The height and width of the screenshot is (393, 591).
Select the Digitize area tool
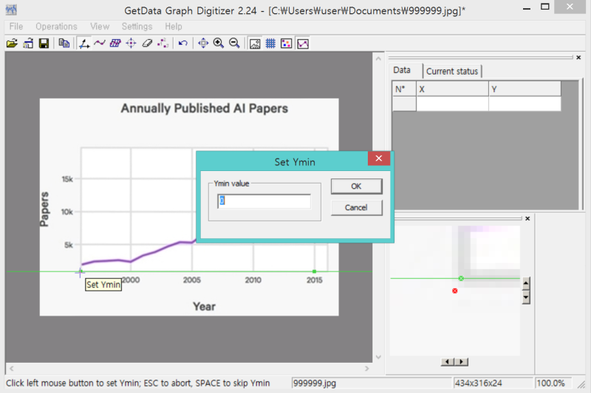tap(115, 44)
